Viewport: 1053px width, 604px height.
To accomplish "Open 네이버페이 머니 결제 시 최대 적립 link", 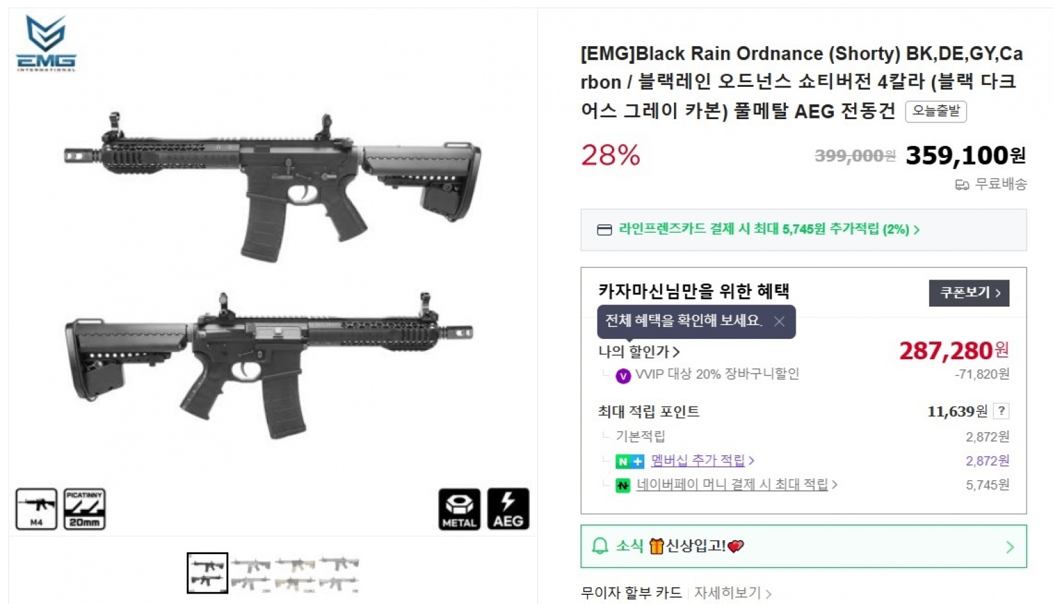I will coord(734,485).
